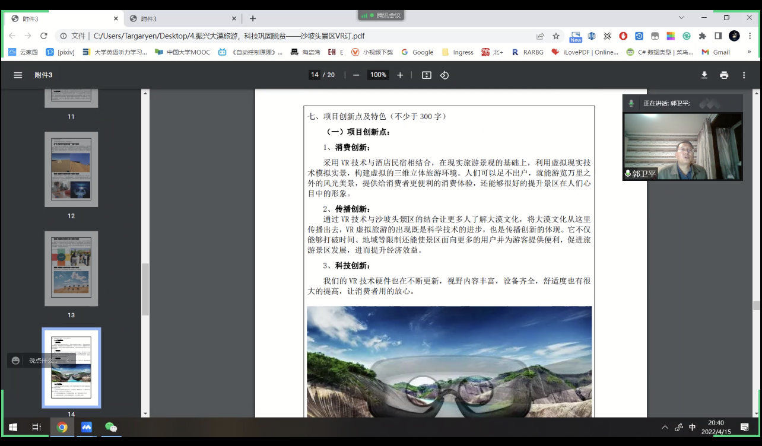Viewport: 762px width, 446px height.
Task: Click the fit to page icon
Action: point(426,75)
